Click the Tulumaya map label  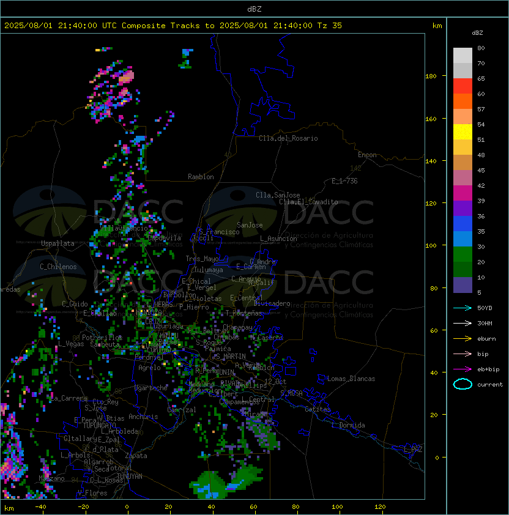pyautogui.click(x=209, y=270)
